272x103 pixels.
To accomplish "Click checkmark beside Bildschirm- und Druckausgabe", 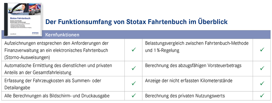I will (x=133, y=95).
